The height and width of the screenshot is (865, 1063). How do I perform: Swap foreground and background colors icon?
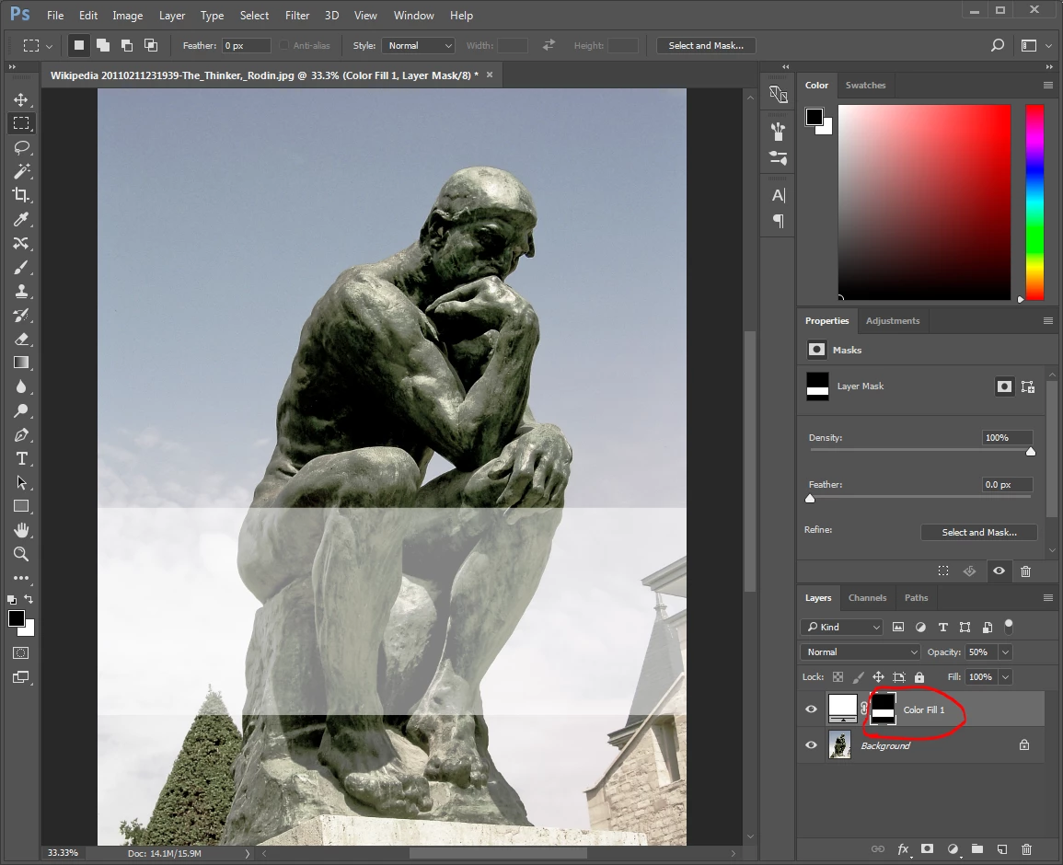(29, 599)
